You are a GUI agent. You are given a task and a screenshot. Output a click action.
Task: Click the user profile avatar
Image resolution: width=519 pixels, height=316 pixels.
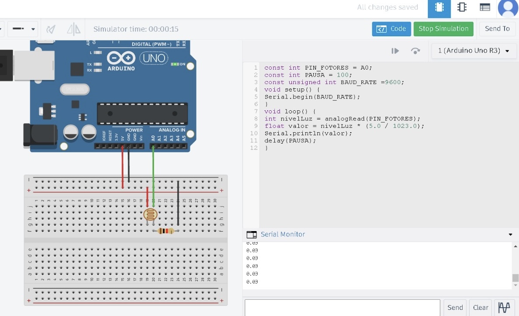[x=508, y=8]
